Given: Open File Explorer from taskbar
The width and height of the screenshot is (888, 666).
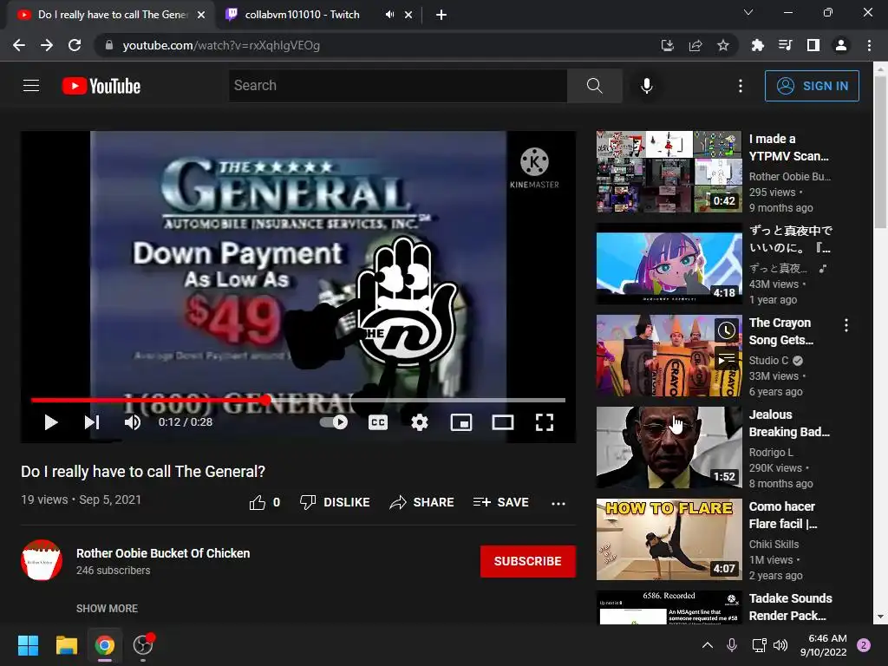Looking at the screenshot, I should 66,645.
